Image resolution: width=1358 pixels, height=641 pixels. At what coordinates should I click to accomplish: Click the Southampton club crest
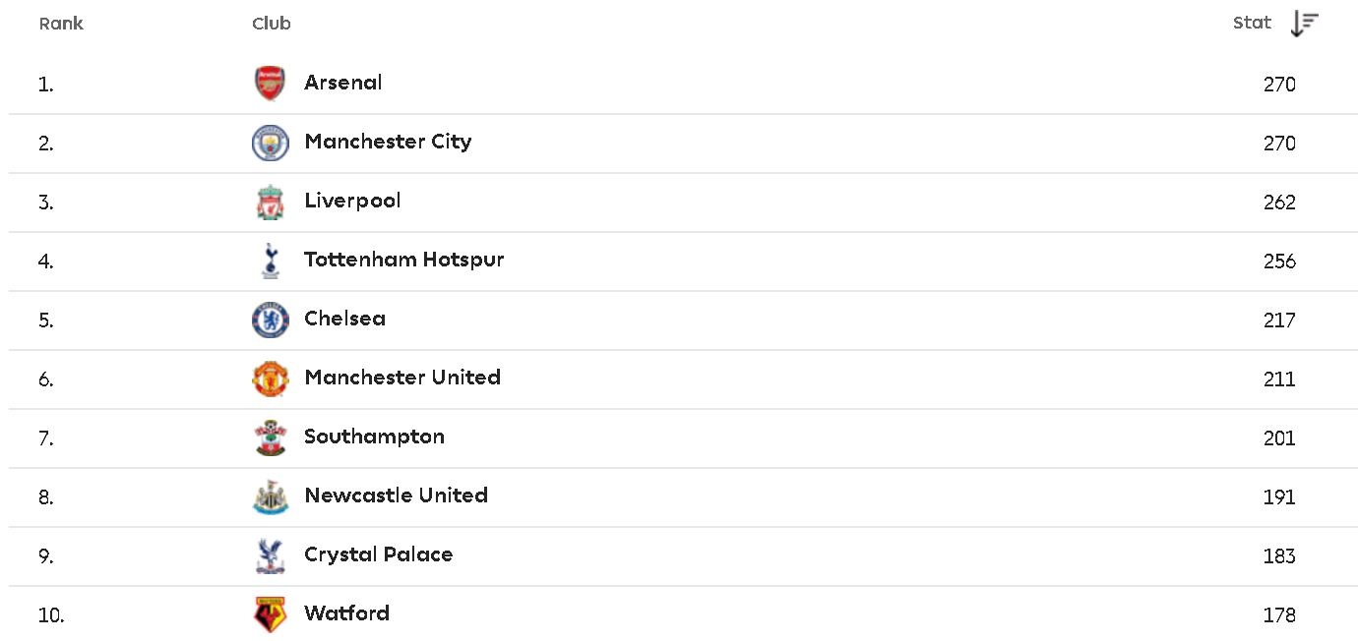[269, 437]
